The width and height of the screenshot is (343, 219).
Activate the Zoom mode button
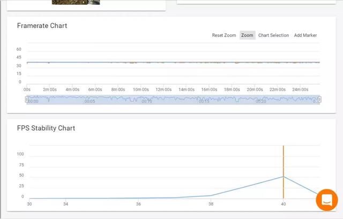tap(247, 35)
